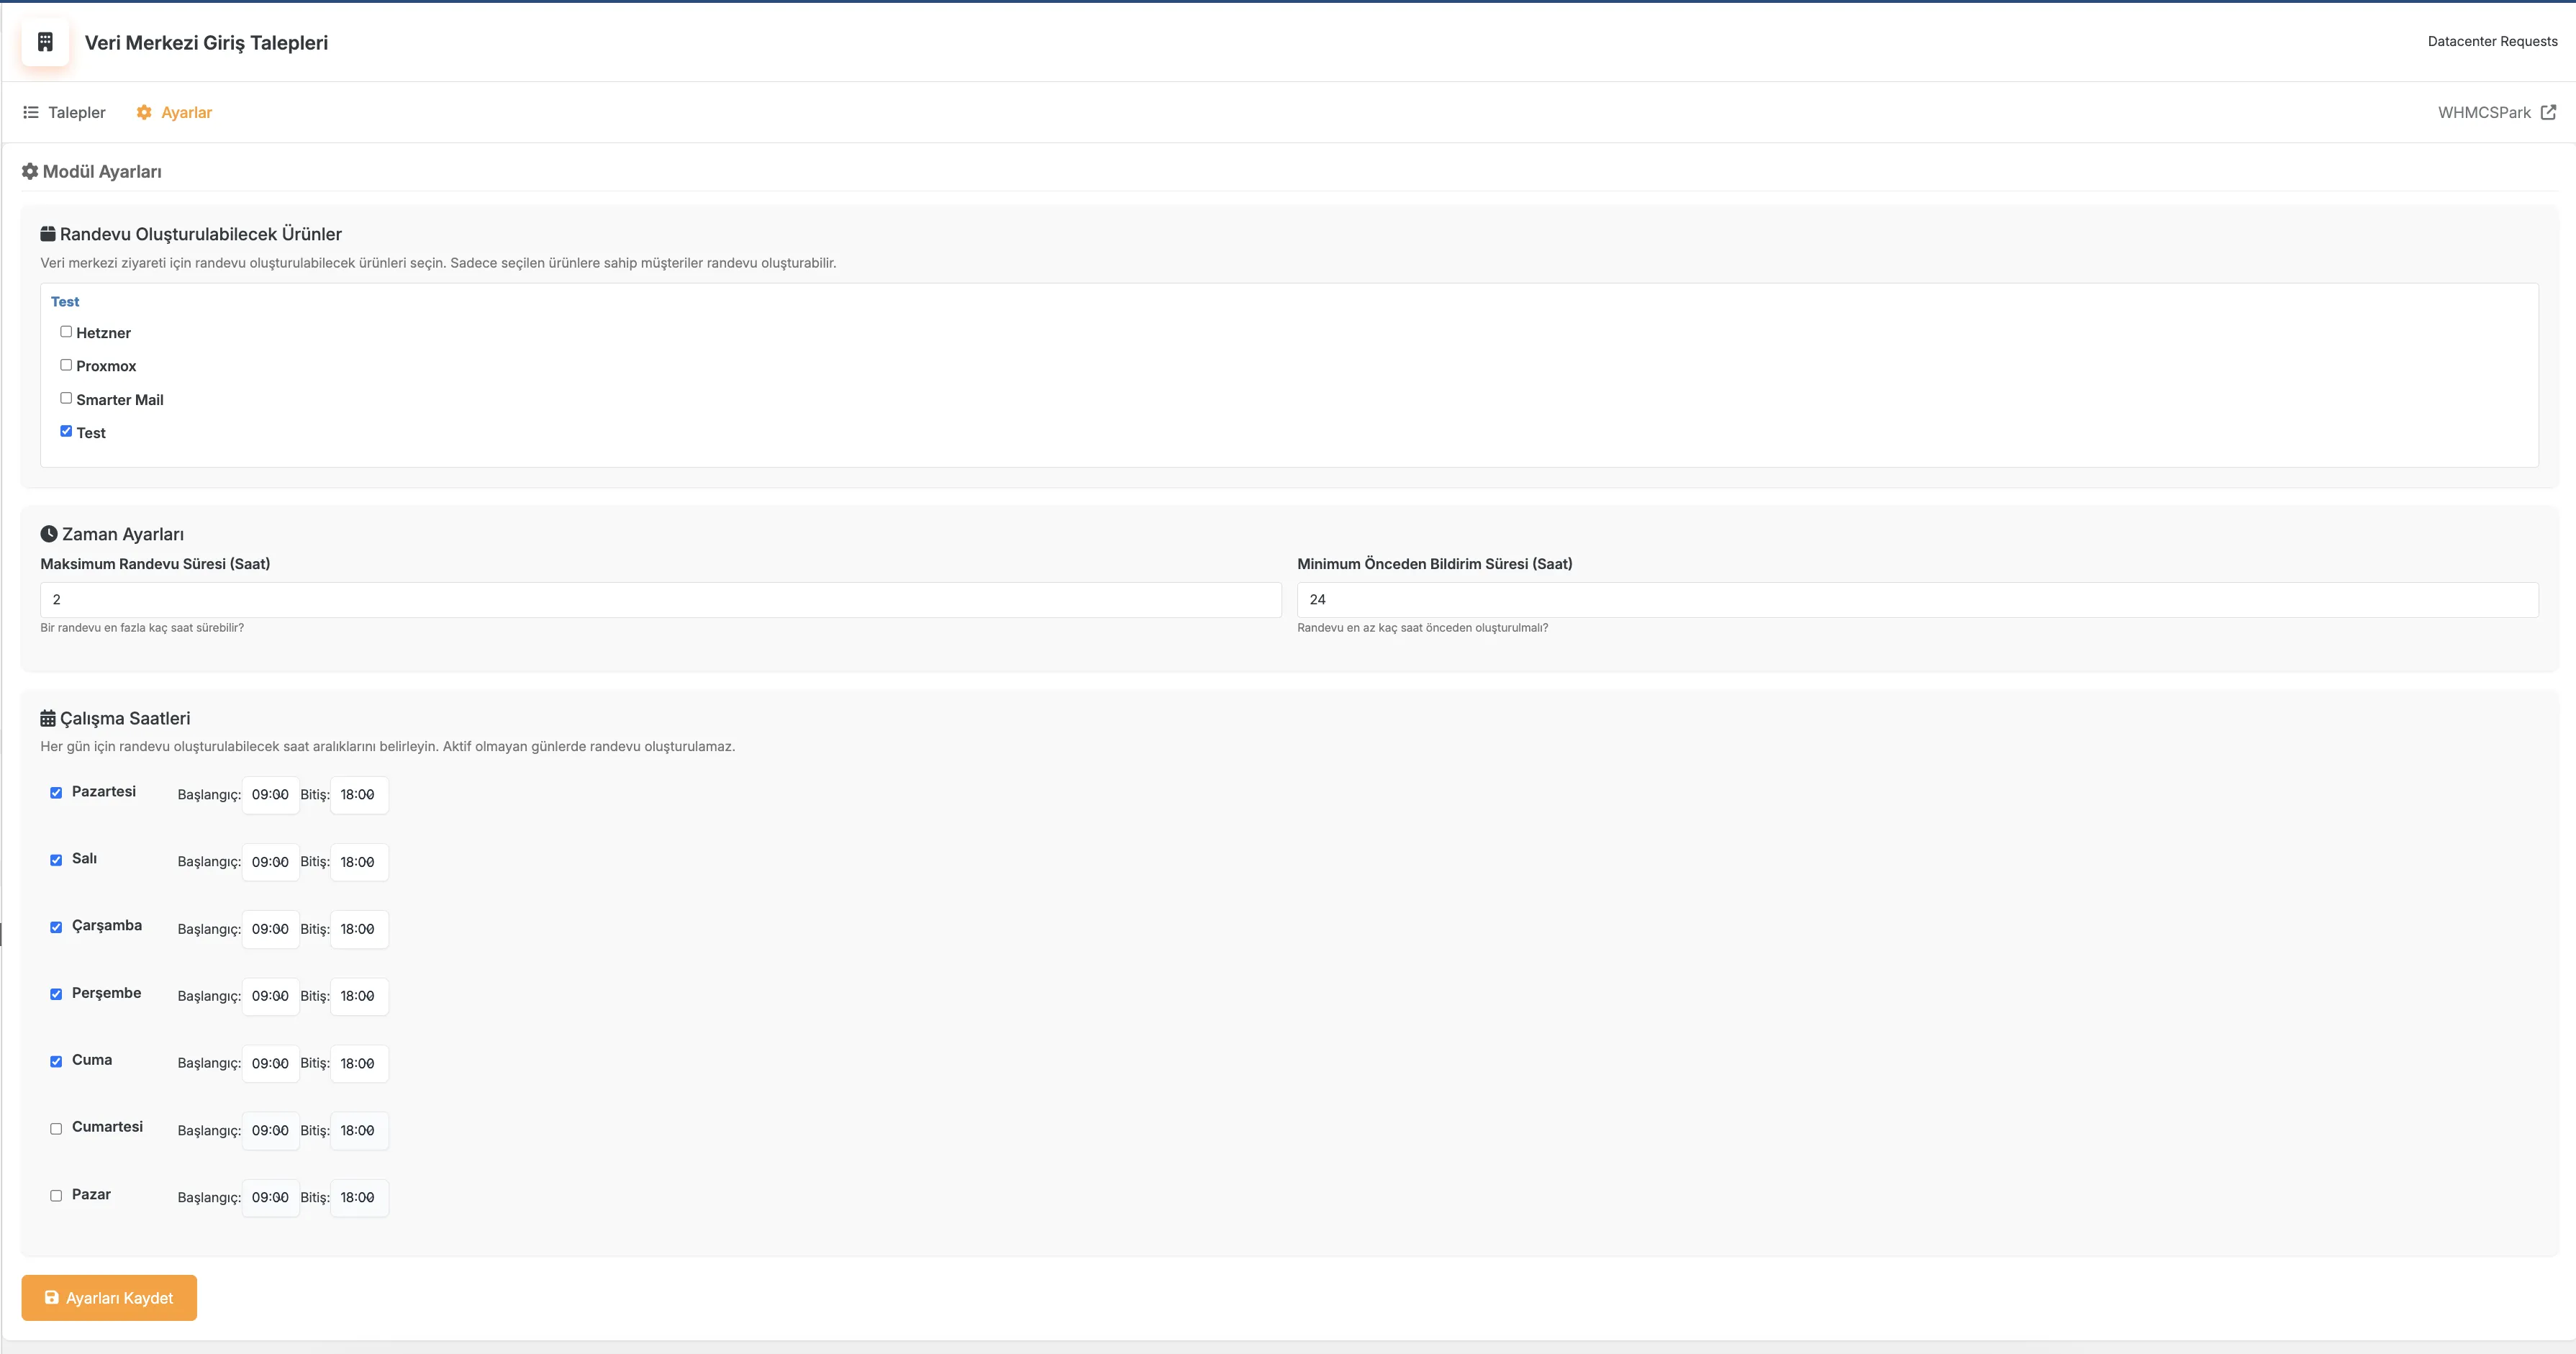Edit Perşembe Bitiş time
2576x1354 pixels.
point(359,996)
